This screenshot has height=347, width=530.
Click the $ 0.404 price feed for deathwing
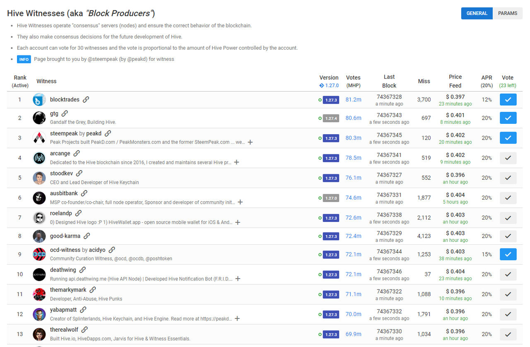455,271
